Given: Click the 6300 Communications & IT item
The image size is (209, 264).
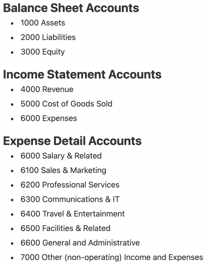Looking at the screenshot, I should (x=70, y=199).
